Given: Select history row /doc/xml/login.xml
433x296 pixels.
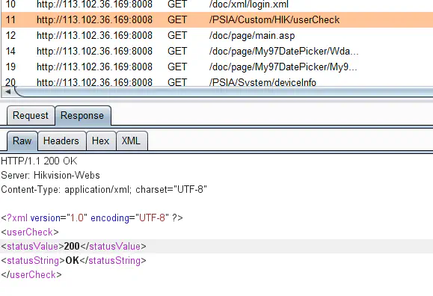Looking at the screenshot, I should (x=217, y=4).
